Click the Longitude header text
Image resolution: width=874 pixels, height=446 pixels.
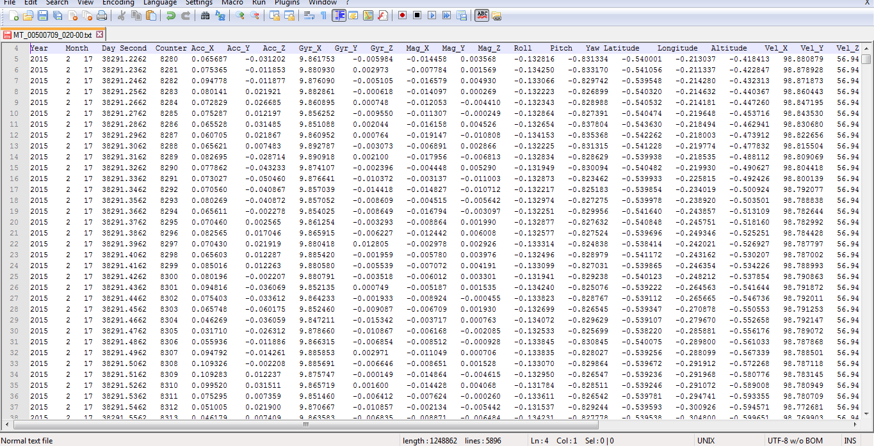[677, 48]
